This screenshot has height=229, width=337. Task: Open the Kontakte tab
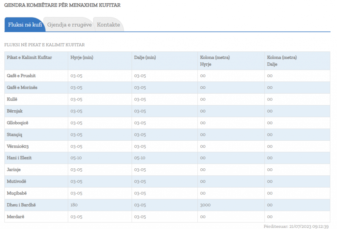pyautogui.click(x=108, y=24)
